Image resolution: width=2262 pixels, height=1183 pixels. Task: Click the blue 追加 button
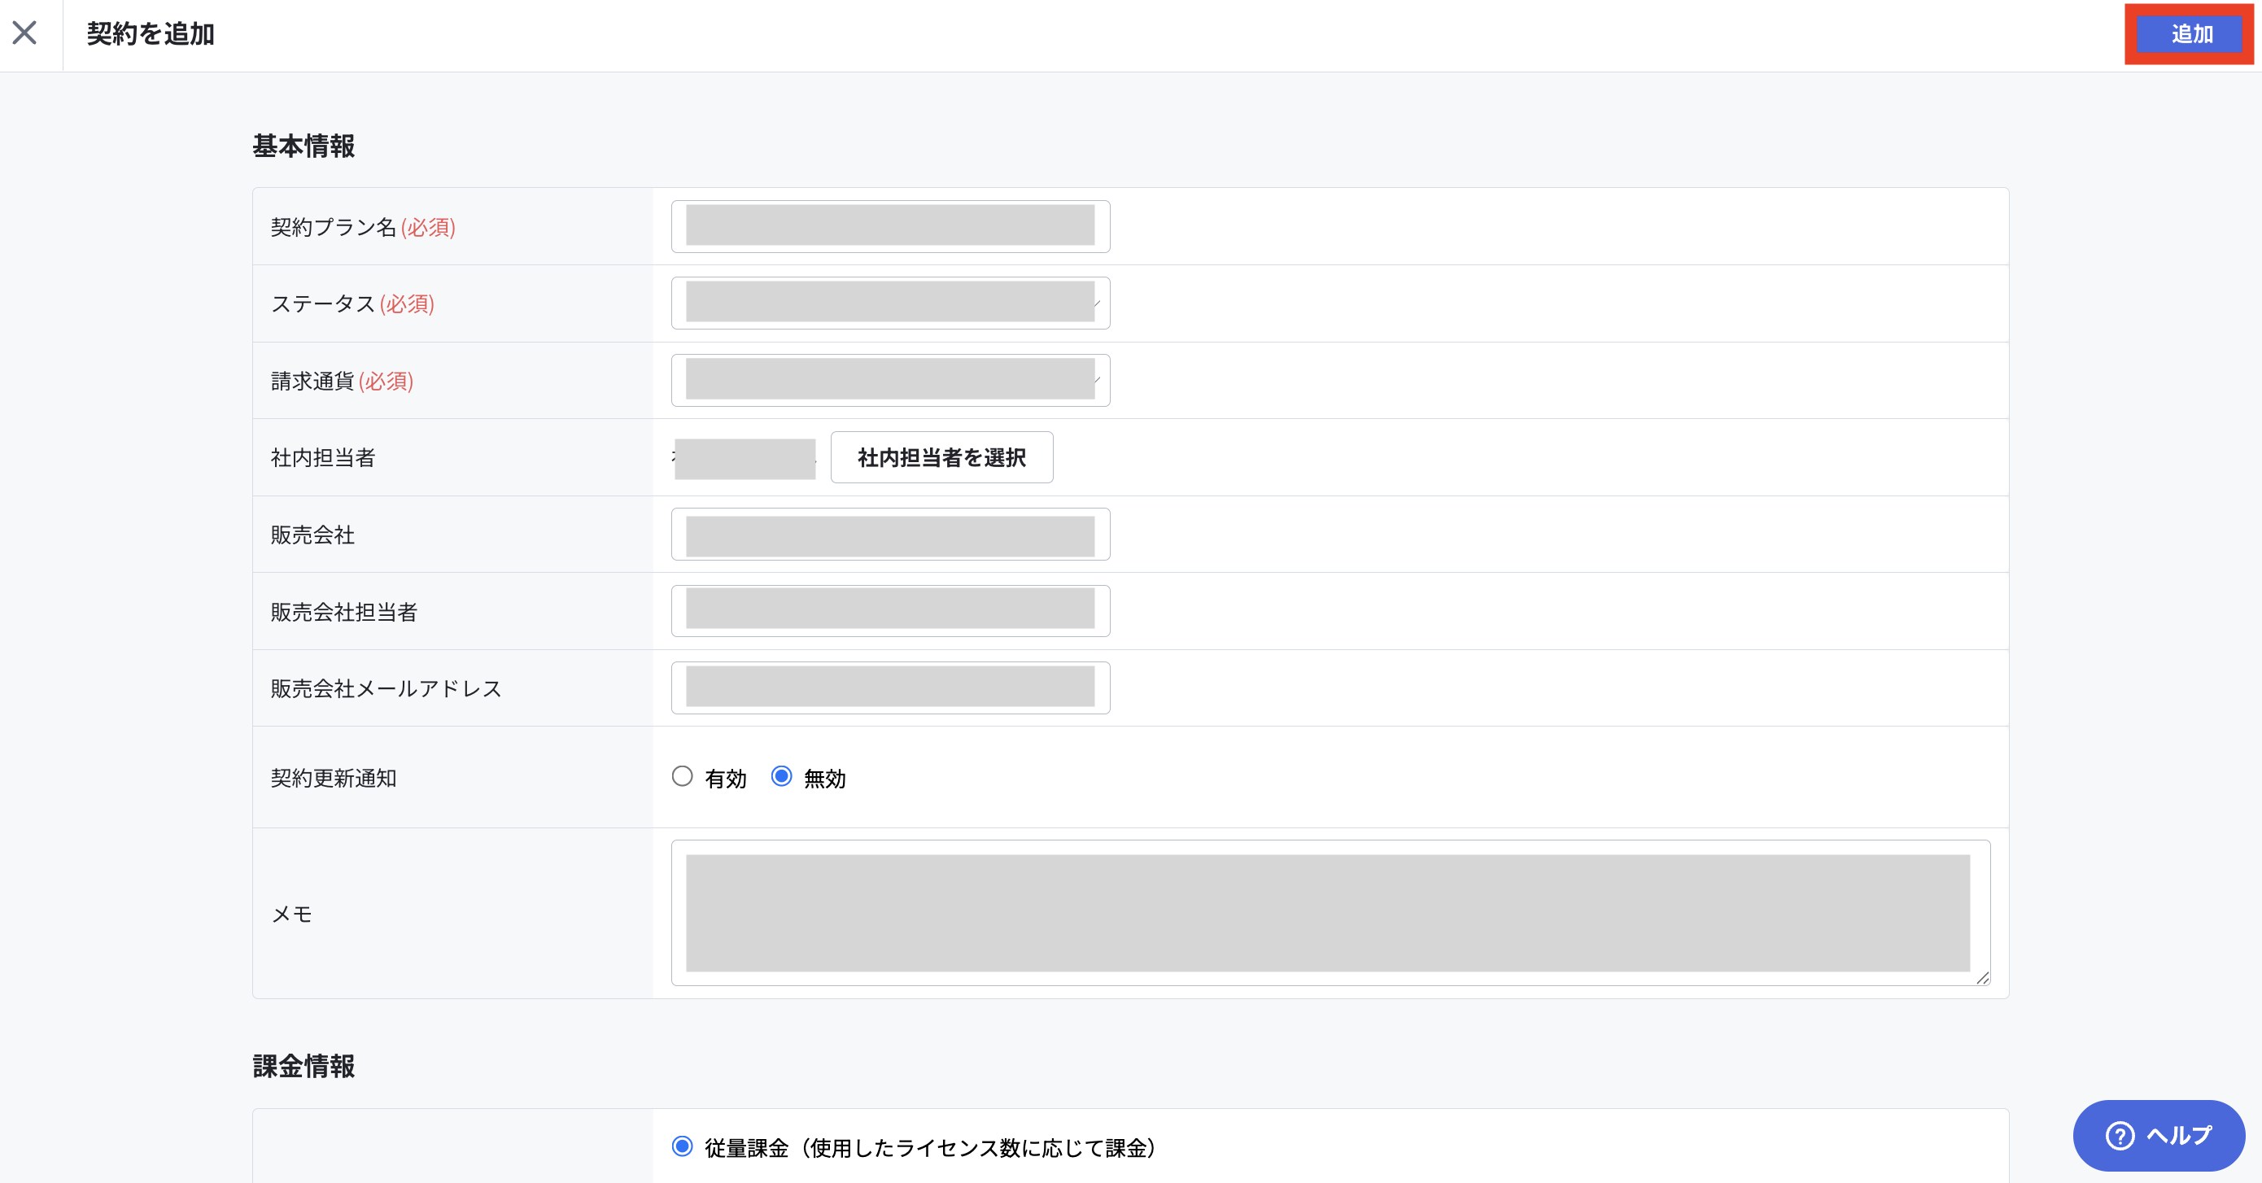click(x=2190, y=34)
